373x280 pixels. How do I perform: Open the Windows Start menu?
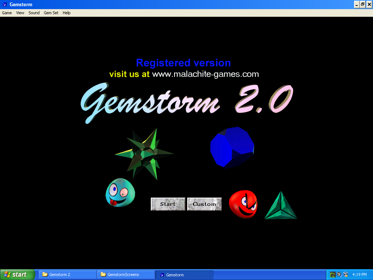tap(17, 275)
